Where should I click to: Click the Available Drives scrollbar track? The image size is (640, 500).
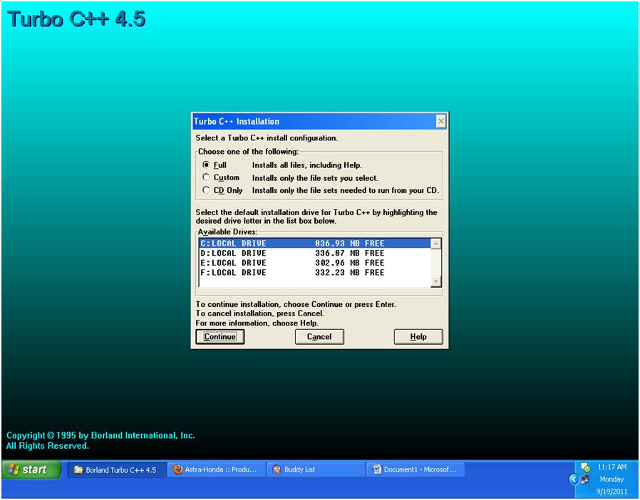point(437,264)
